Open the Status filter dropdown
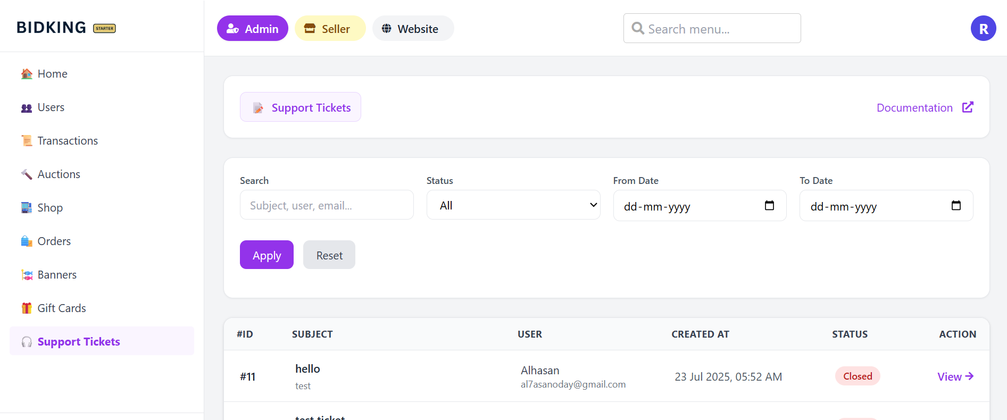The height and width of the screenshot is (420, 1007). (x=513, y=205)
